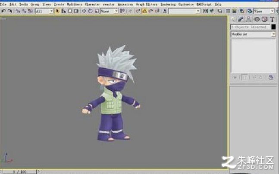Click the Pin Stack icon
279x174 pixels.
(x=235, y=77)
